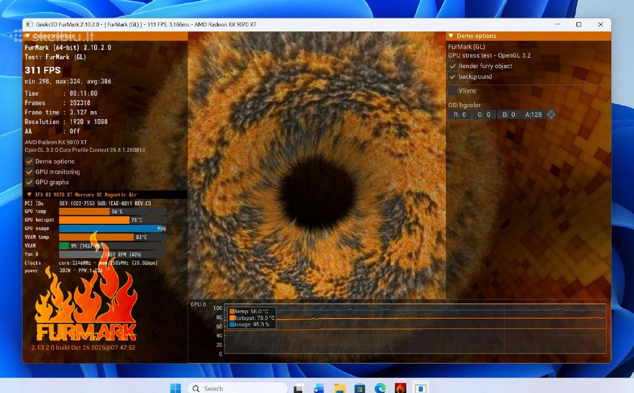Click the VRAM 9% usage bar
The width and height of the screenshot is (634, 393).
tap(113, 246)
